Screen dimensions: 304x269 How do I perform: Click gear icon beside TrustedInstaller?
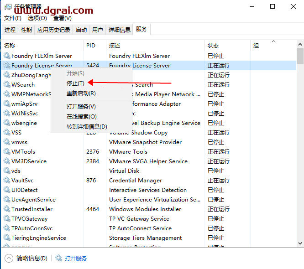click(x=6, y=209)
